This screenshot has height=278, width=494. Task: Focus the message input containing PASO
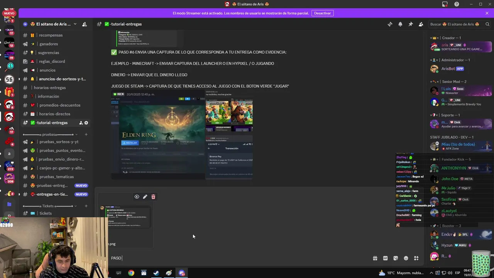pyautogui.click(x=239, y=258)
